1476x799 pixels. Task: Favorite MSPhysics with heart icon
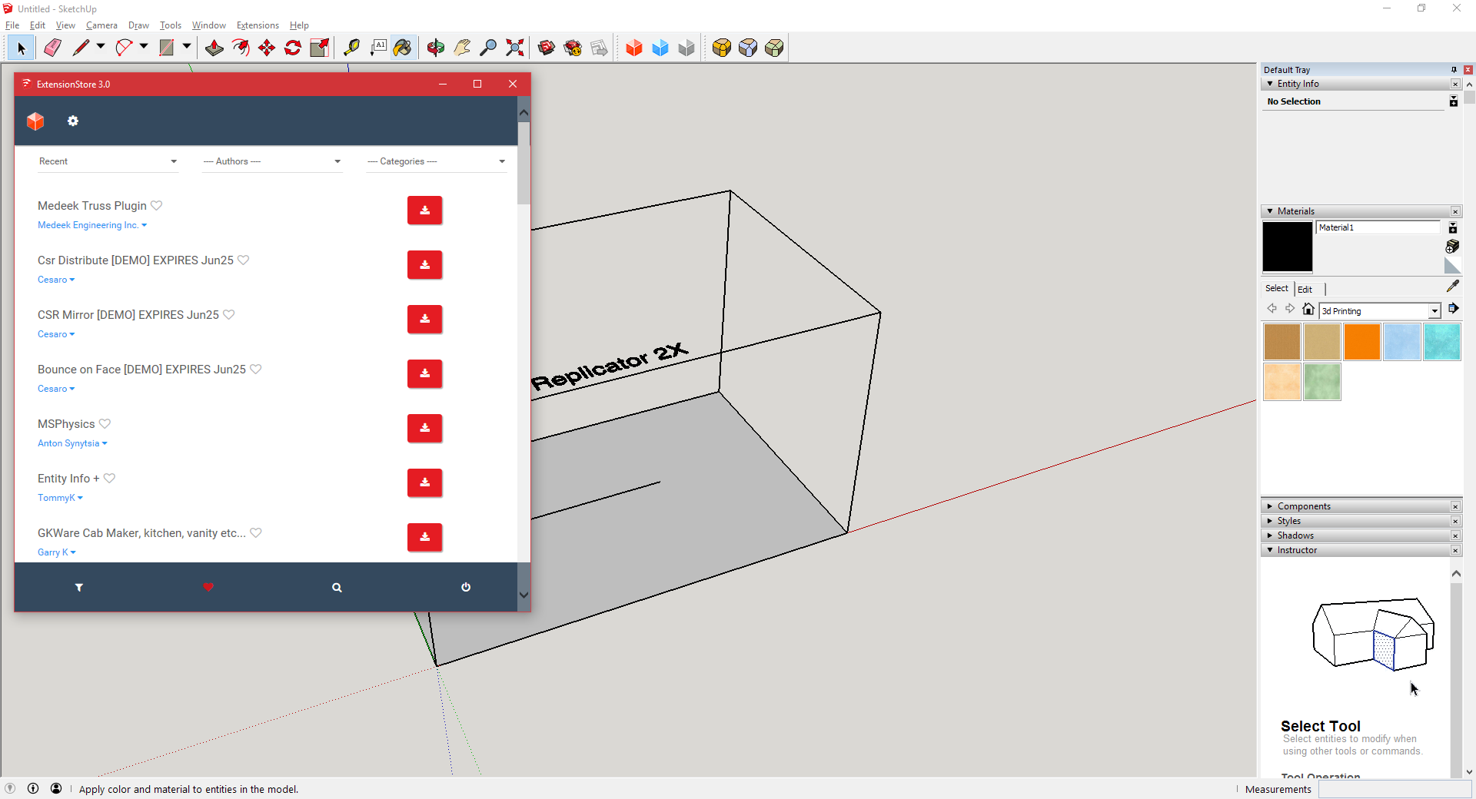click(105, 424)
